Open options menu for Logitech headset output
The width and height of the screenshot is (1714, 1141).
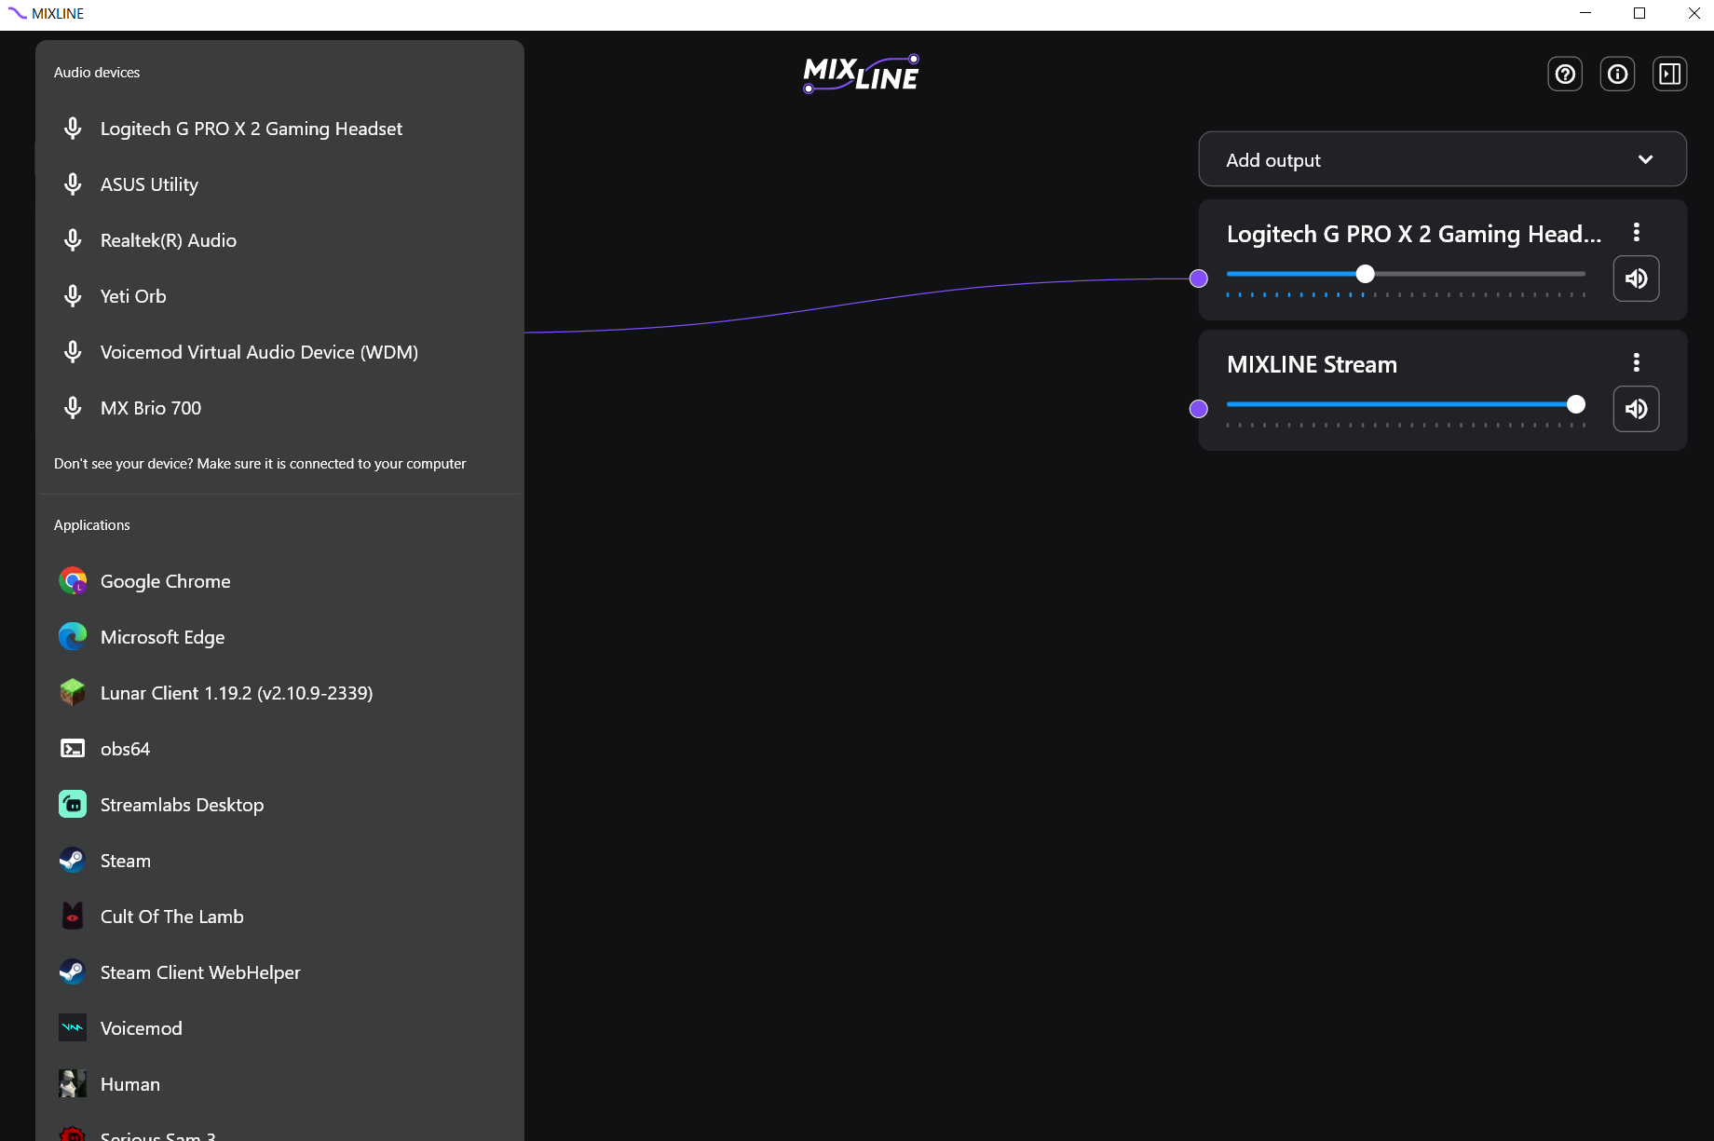[1637, 233]
